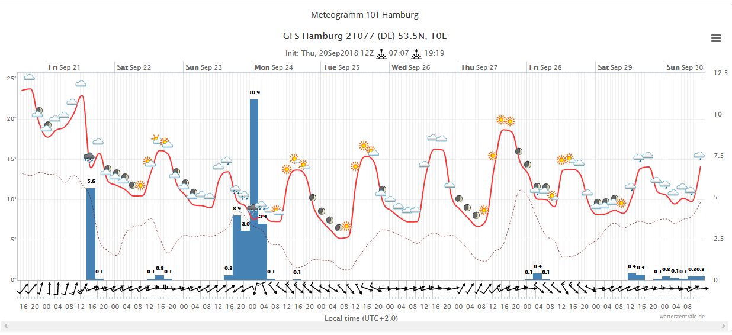Select the Wed Sep 26 day label

click(410, 67)
